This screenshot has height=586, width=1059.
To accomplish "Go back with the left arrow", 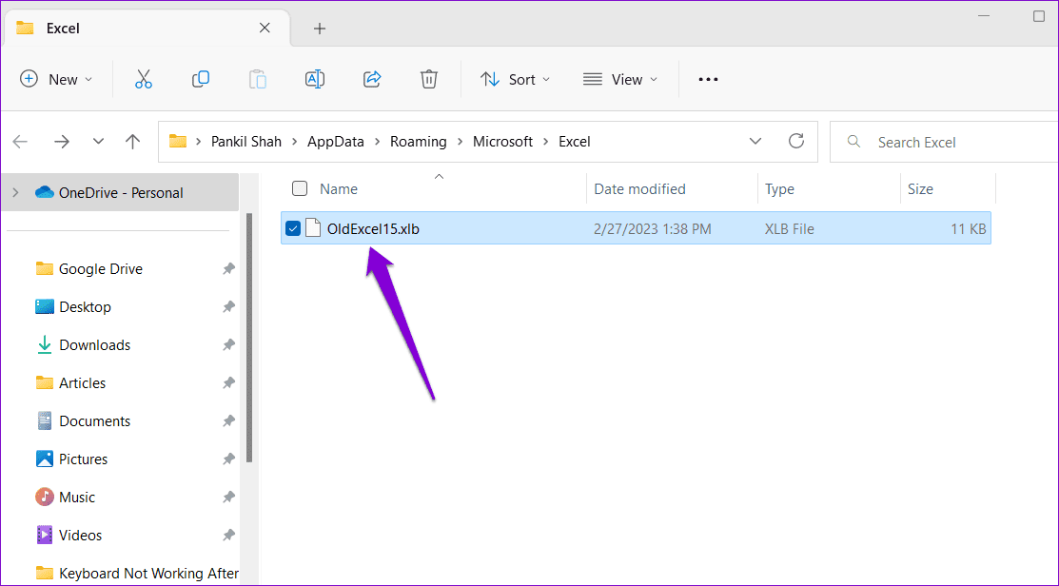I will [20, 142].
